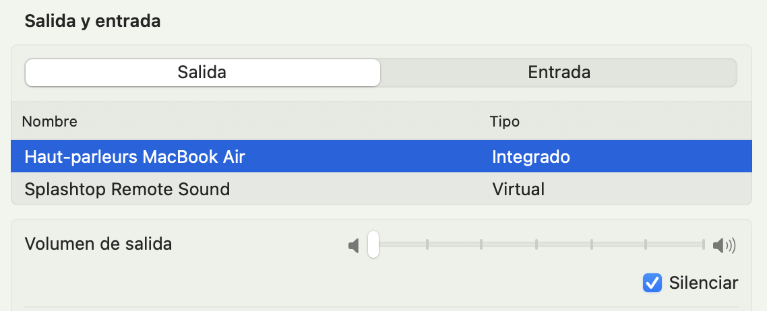Click the Salida y entrada heading
This screenshot has width=767, height=311.
tap(92, 22)
